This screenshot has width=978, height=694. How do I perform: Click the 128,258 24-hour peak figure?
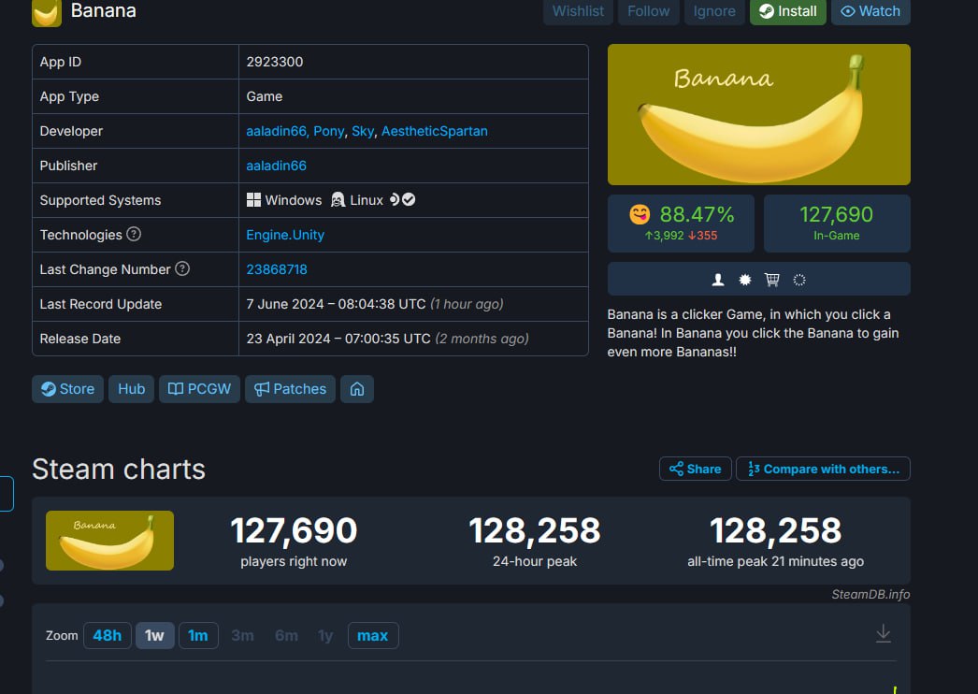click(535, 531)
